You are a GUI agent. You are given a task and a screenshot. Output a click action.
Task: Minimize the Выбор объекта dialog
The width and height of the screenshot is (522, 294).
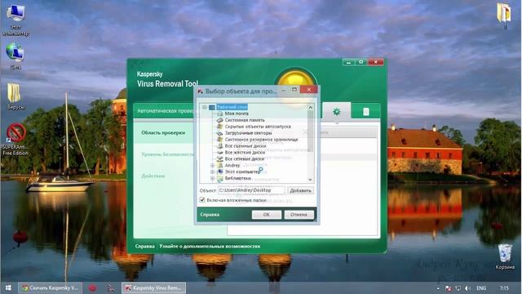284,90
